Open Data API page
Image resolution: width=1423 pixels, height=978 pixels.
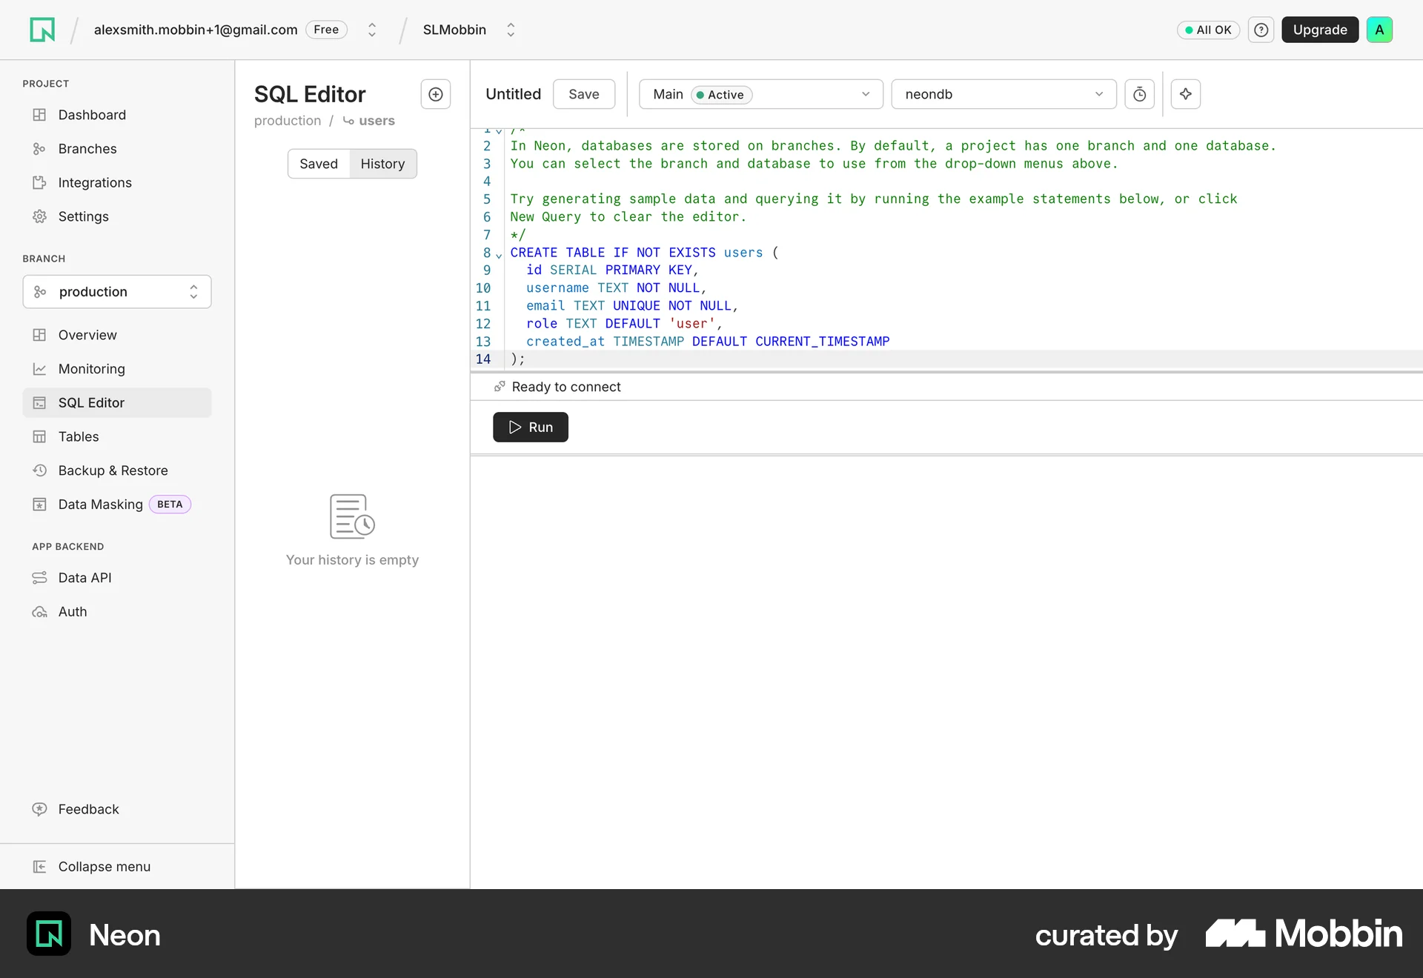[x=117, y=578]
